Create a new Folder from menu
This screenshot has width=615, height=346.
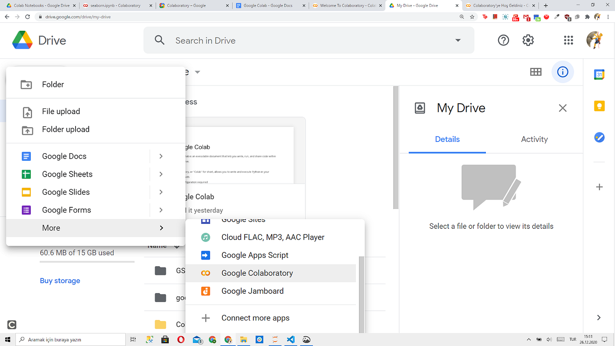click(96, 84)
